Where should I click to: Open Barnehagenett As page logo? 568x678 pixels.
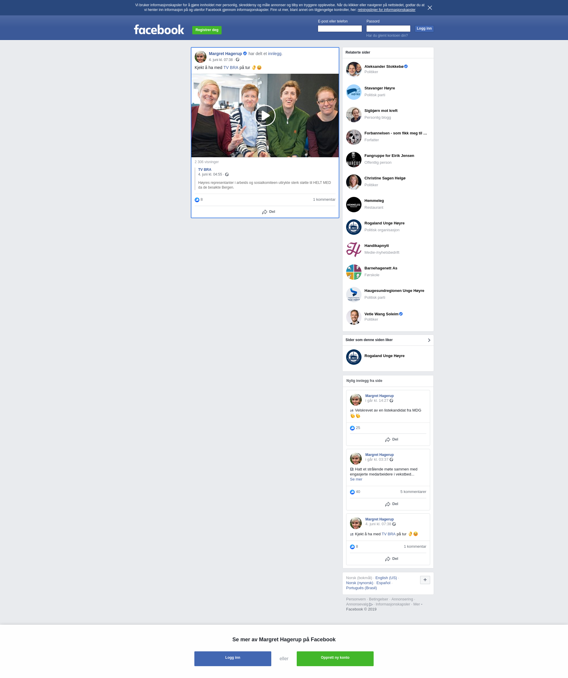click(x=354, y=272)
